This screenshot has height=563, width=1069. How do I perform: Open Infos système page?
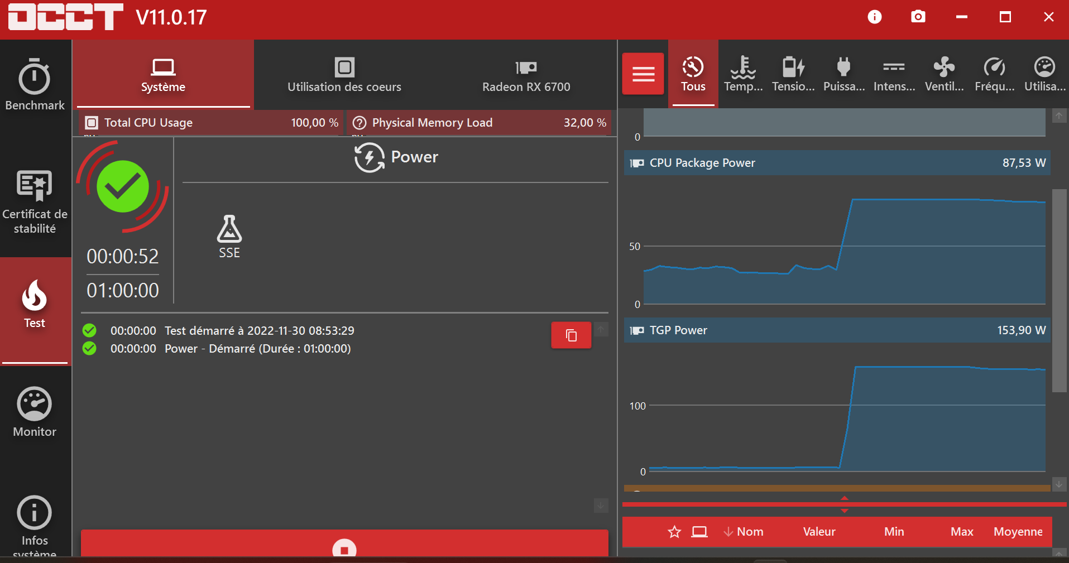click(35, 526)
